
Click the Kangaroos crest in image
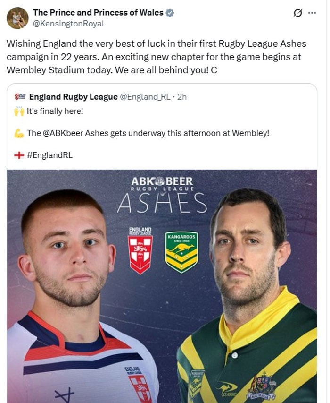tap(181, 251)
